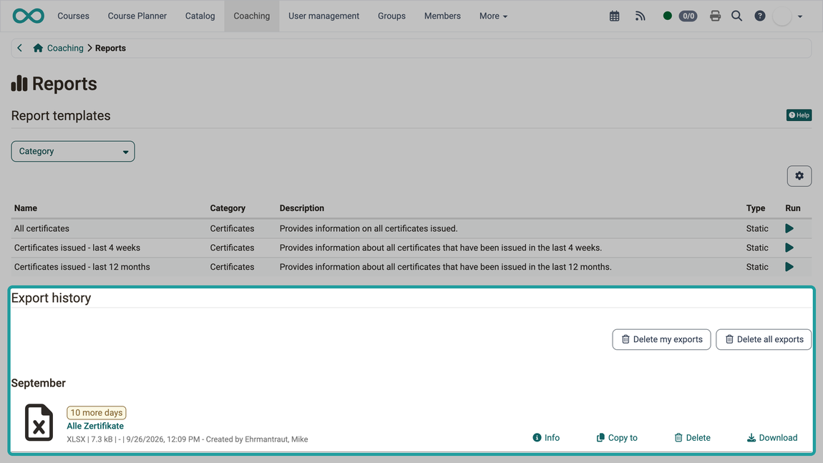Screen dimensions: 823x463
Task: Click the OpenOlat infinity logo
Action: pyautogui.click(x=29, y=16)
